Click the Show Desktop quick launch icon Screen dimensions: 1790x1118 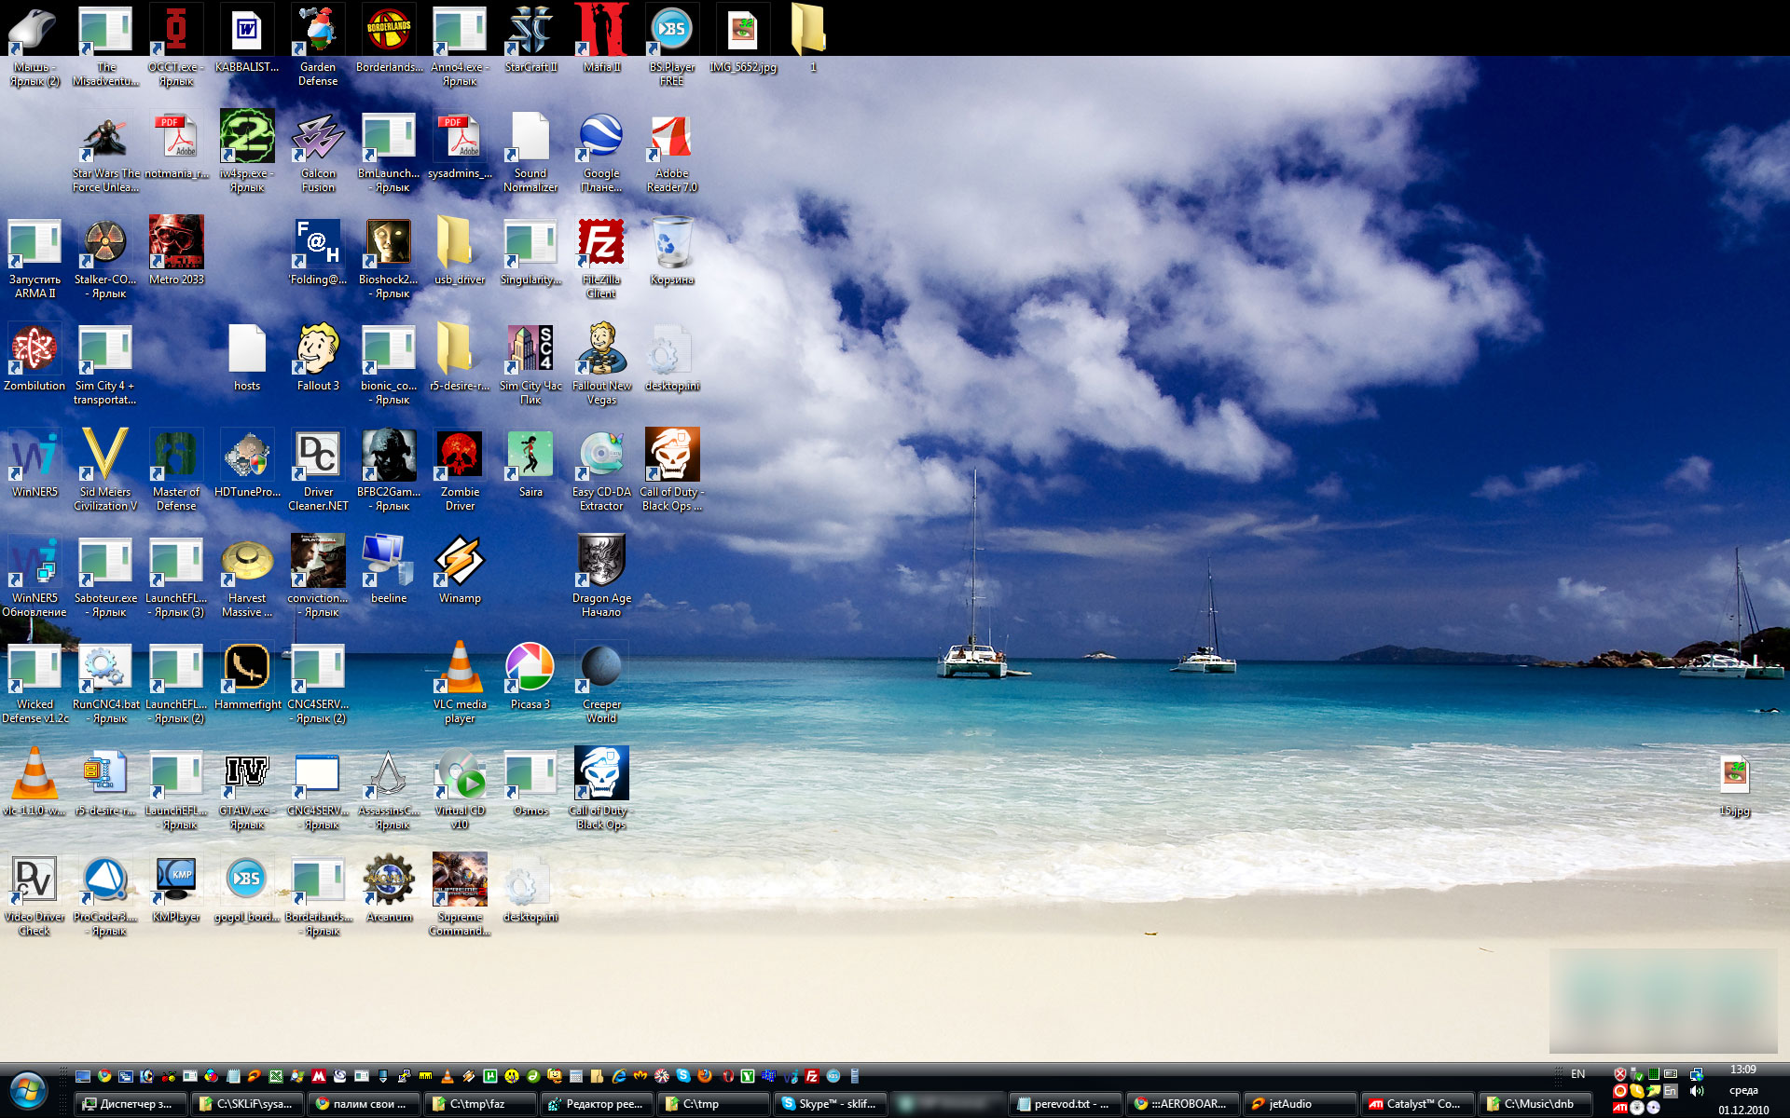click(x=83, y=1076)
